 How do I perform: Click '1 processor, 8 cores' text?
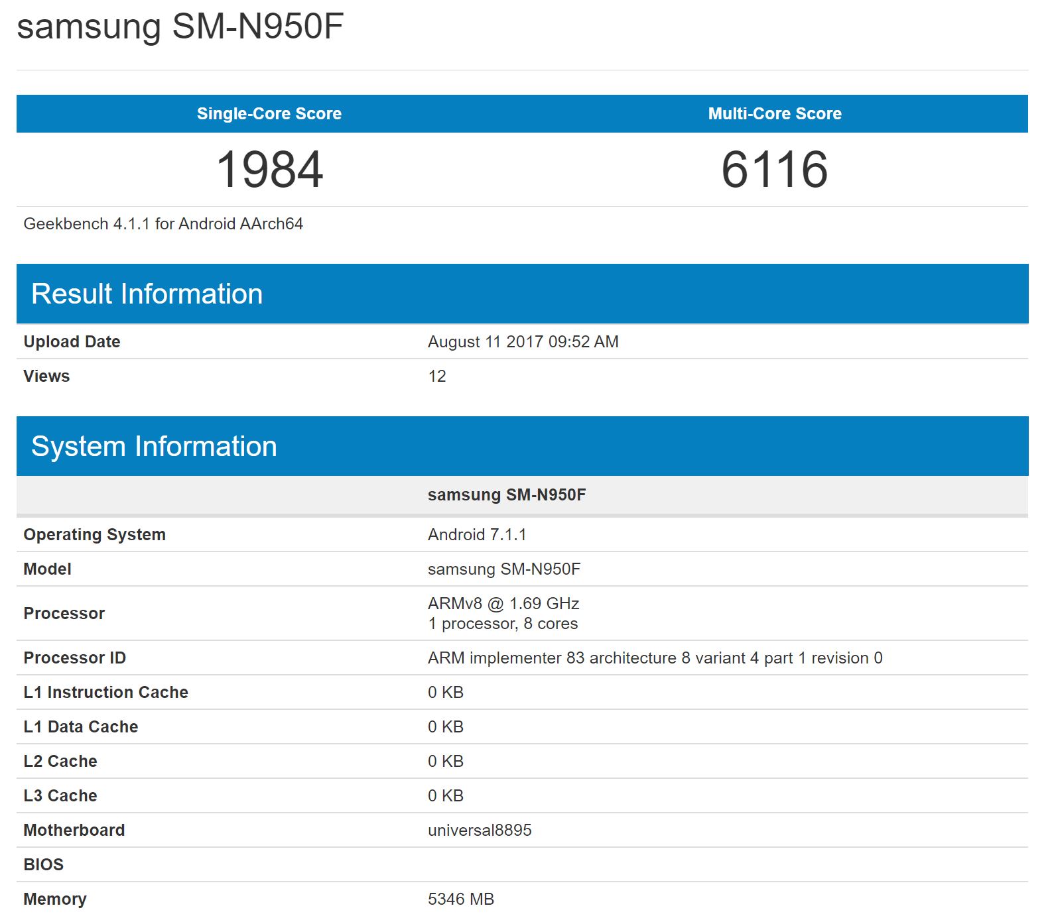[x=503, y=624]
